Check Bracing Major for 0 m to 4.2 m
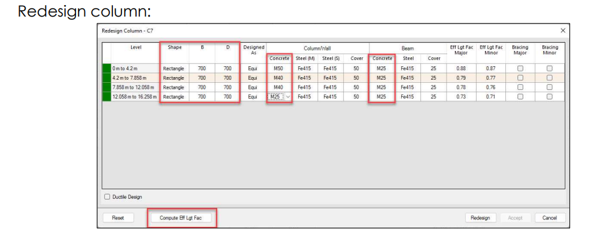This screenshot has width=614, height=232. click(520, 68)
